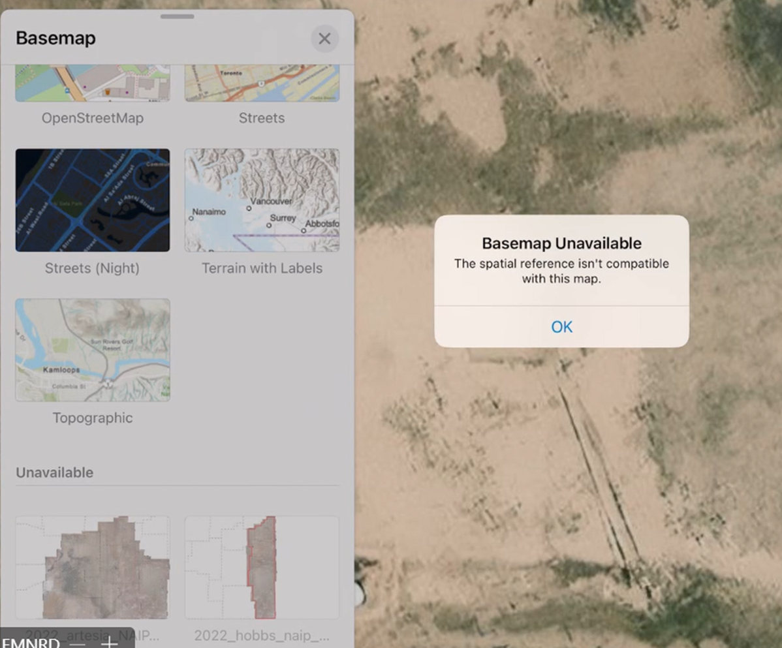Pick the Topographic basemap
The height and width of the screenshot is (648, 782).
(x=92, y=349)
